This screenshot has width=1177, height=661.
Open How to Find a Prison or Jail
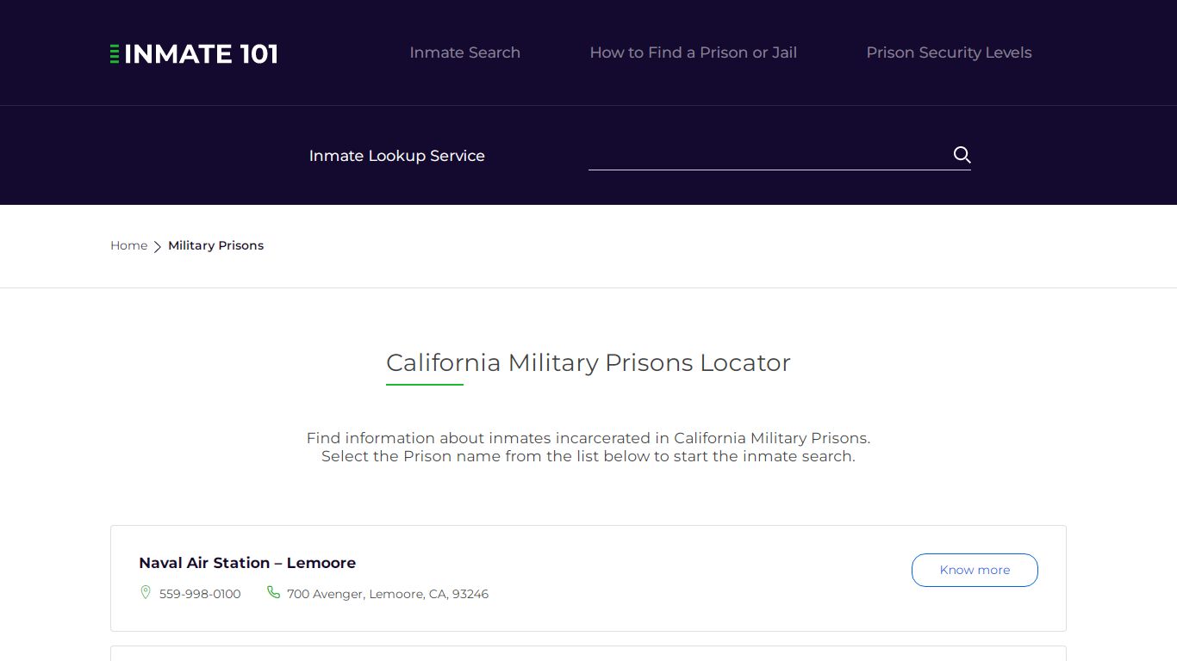693,53
